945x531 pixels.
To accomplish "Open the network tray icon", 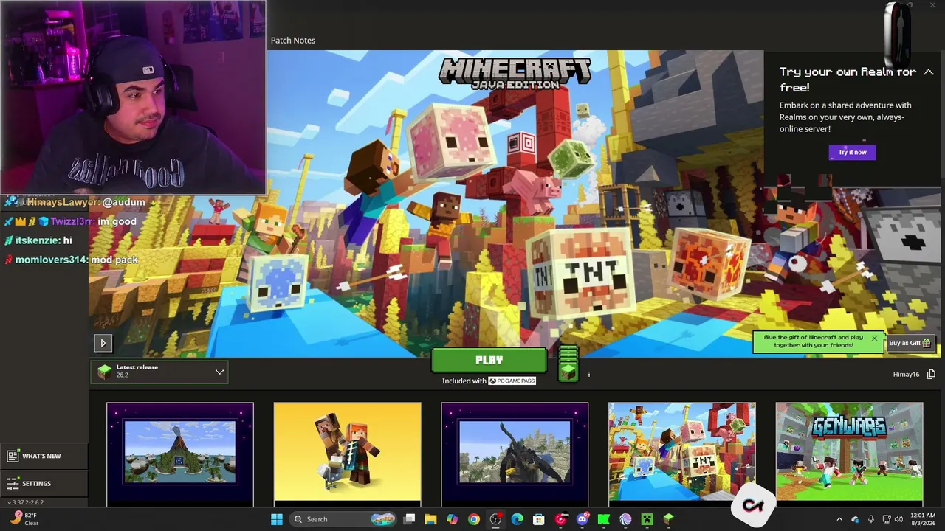I will click(x=887, y=519).
